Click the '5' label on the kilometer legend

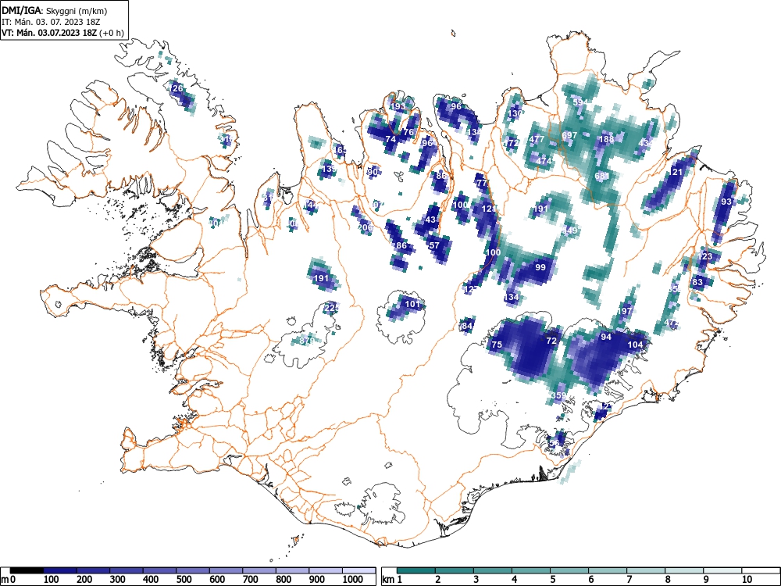tap(552, 580)
